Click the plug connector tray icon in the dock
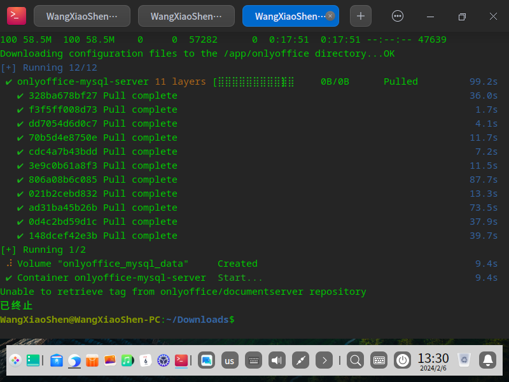The image size is (509, 382). point(300,360)
